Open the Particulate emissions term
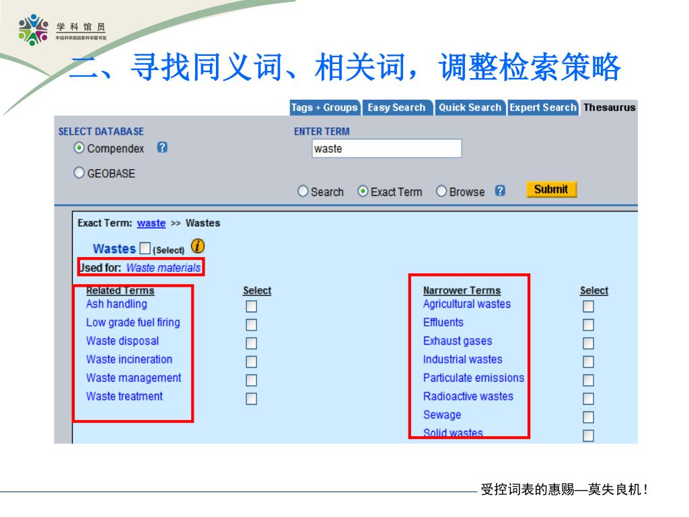This screenshot has width=689, height=517. tap(474, 378)
